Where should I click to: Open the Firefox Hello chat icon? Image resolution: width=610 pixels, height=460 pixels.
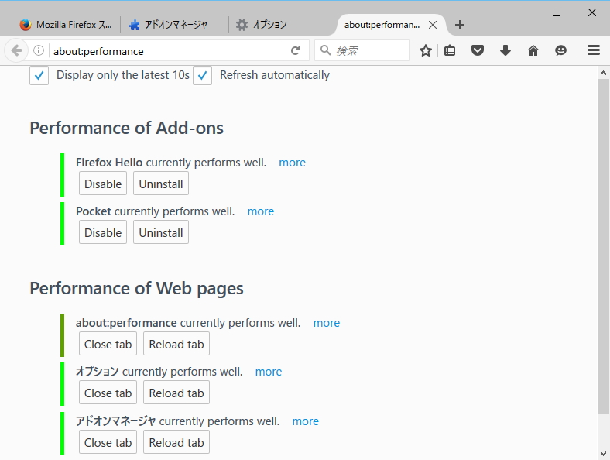[x=560, y=50]
